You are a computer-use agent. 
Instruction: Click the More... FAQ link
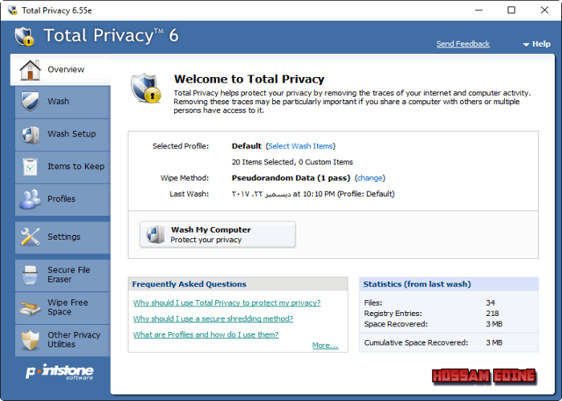[325, 346]
